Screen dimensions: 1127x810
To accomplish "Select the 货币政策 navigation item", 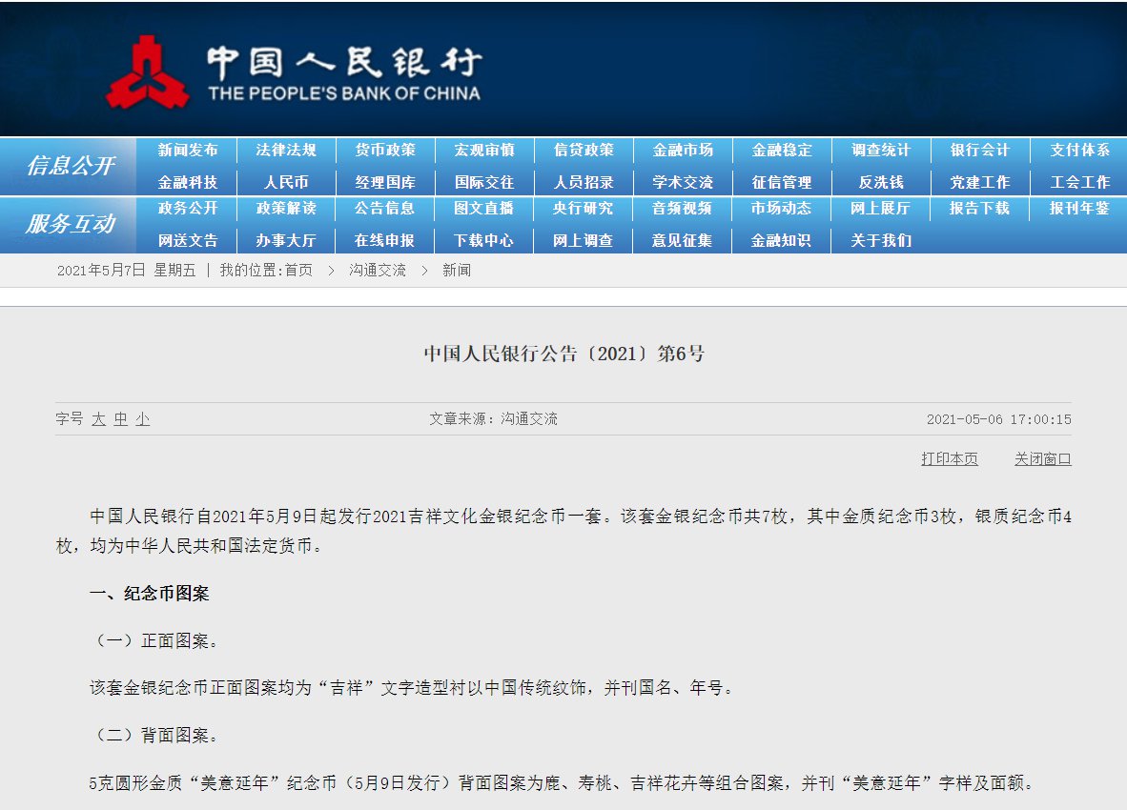I will pyautogui.click(x=386, y=151).
